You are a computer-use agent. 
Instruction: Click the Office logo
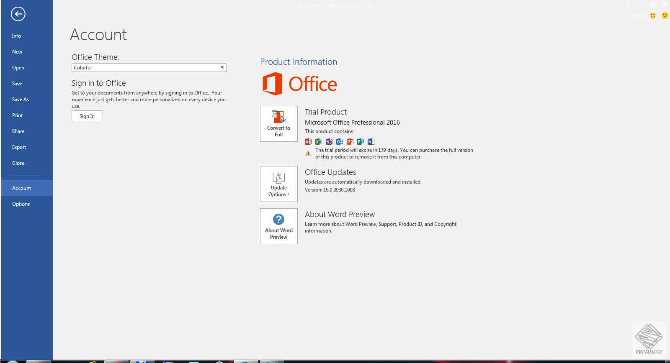[x=299, y=84]
